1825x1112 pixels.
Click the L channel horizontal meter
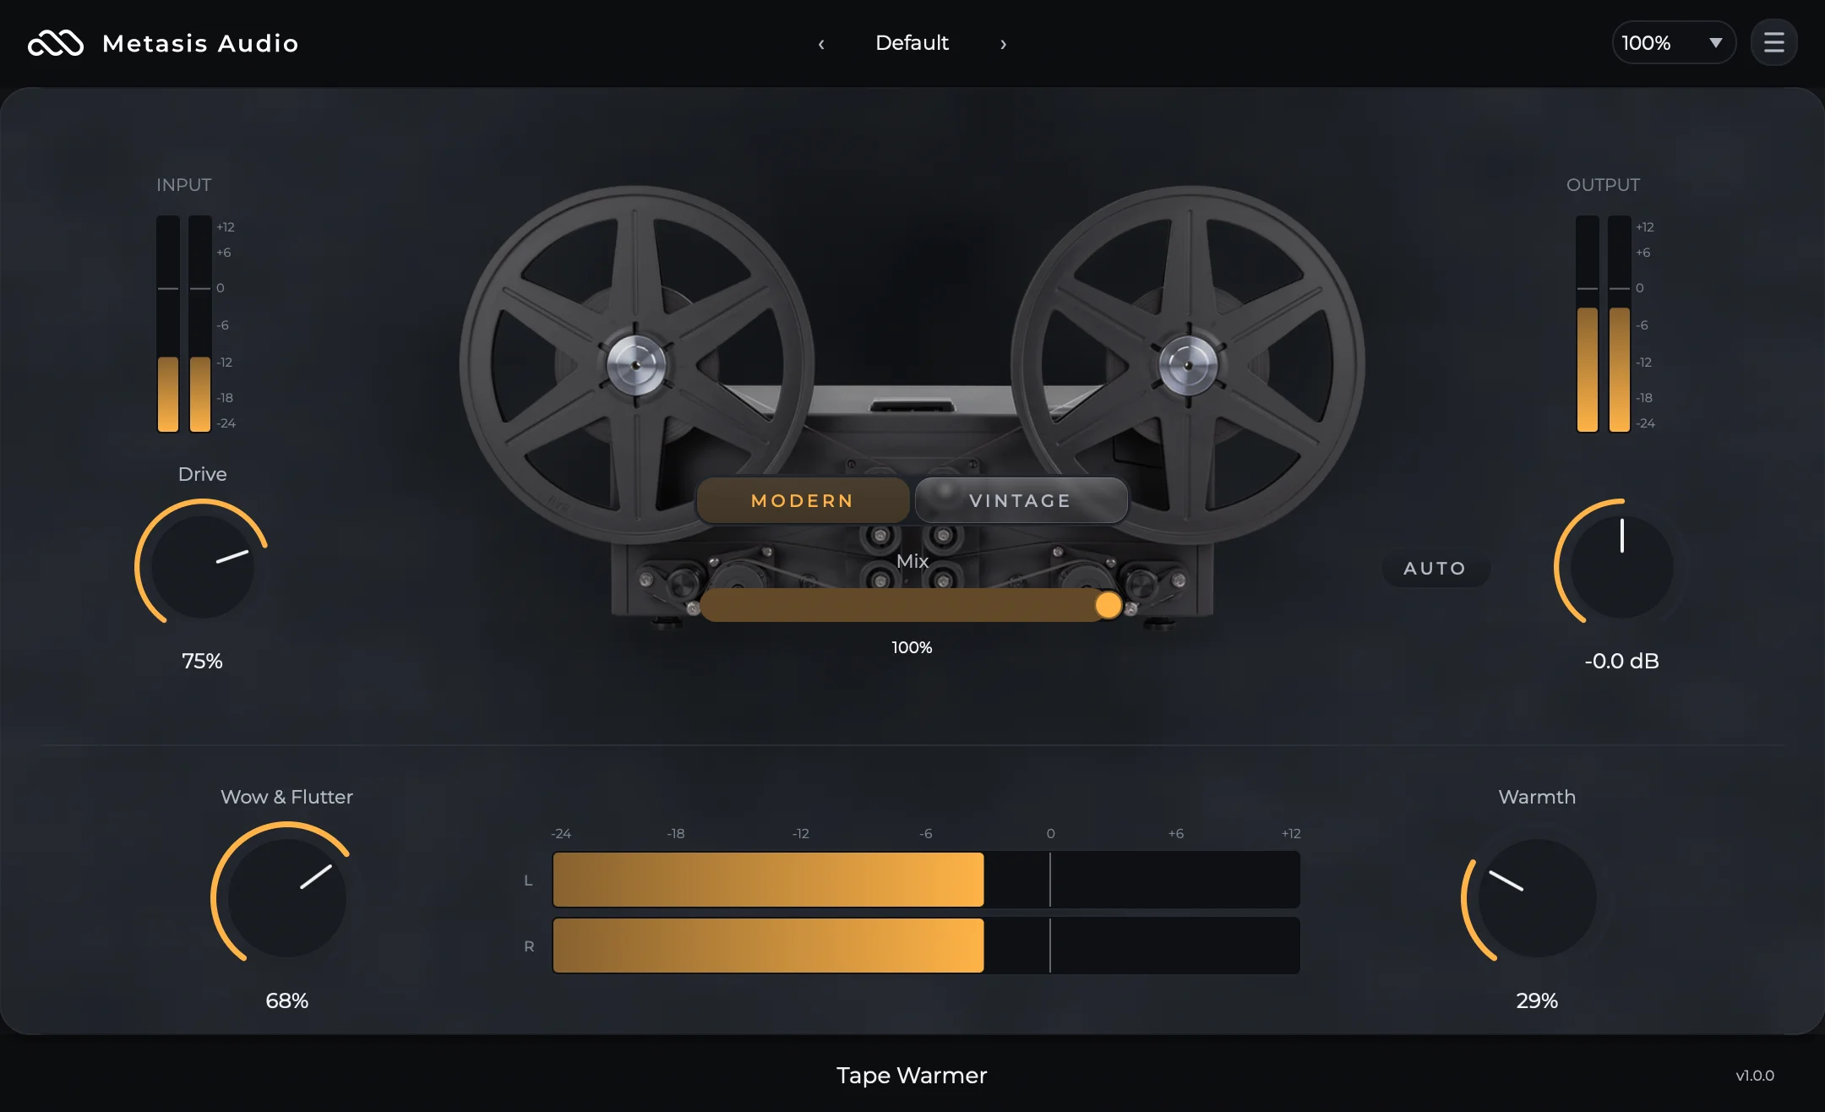[926, 880]
